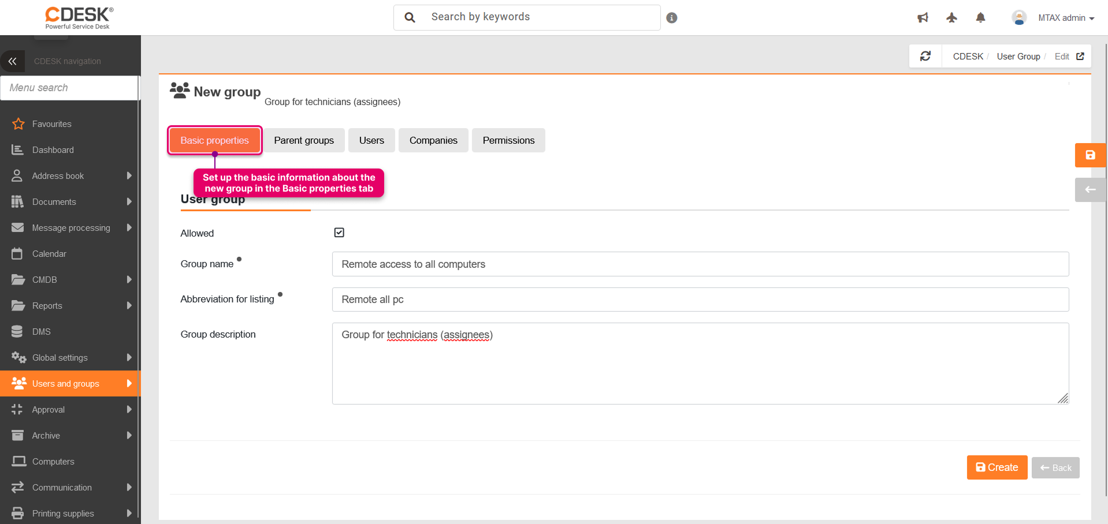
Task: Open the external link icon beside Edit
Action: tap(1080, 56)
